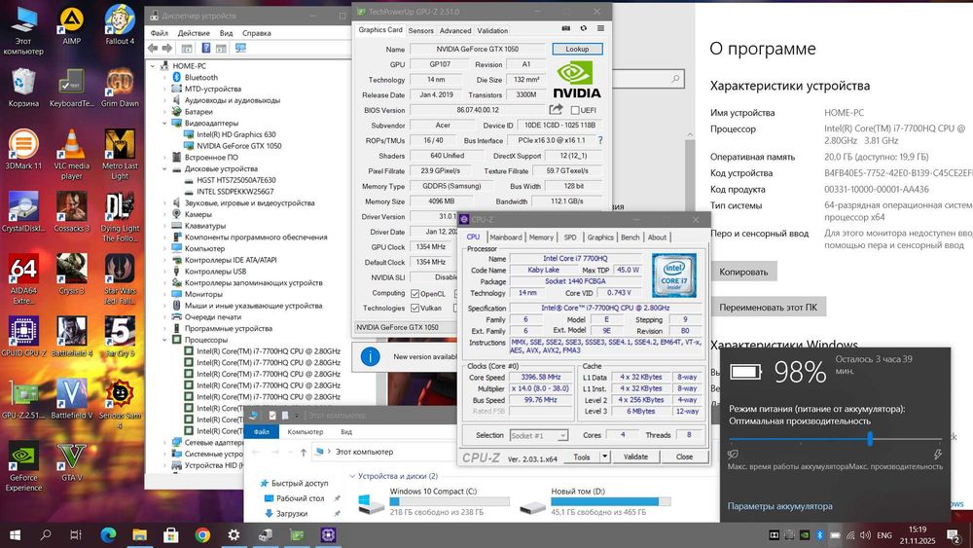Click the GPU-Z BIOS share icon
The width and height of the screenshot is (973, 548).
(x=556, y=110)
